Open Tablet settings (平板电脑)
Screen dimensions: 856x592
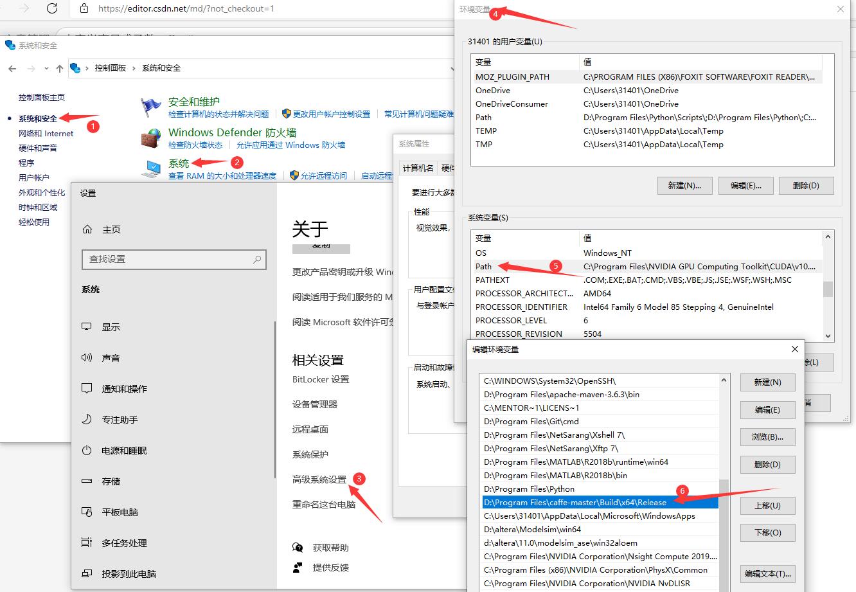click(120, 512)
